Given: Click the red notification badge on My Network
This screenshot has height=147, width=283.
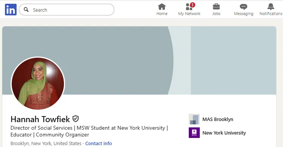Looking at the screenshot, I should tap(193, 5).
